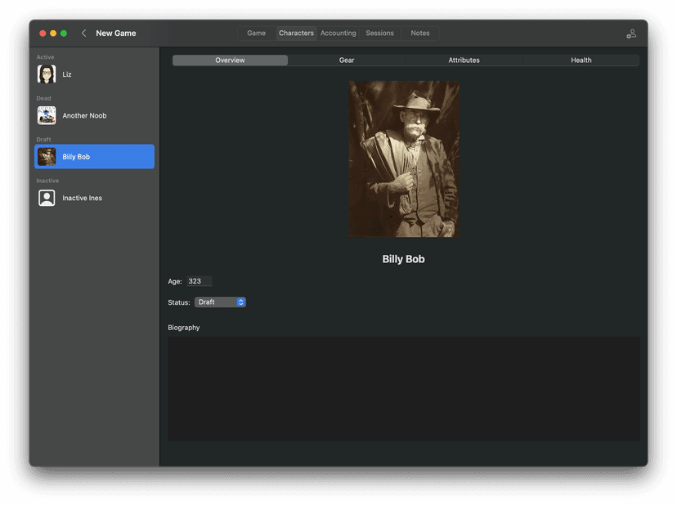Viewport: 677px width, 505px height.
Task: Select Liz's avatar in the sidebar
Action: pyautogui.click(x=47, y=74)
